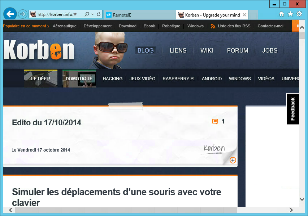The height and width of the screenshot is (216, 308).
Task: Open the Download popular link
Action: click(127, 26)
